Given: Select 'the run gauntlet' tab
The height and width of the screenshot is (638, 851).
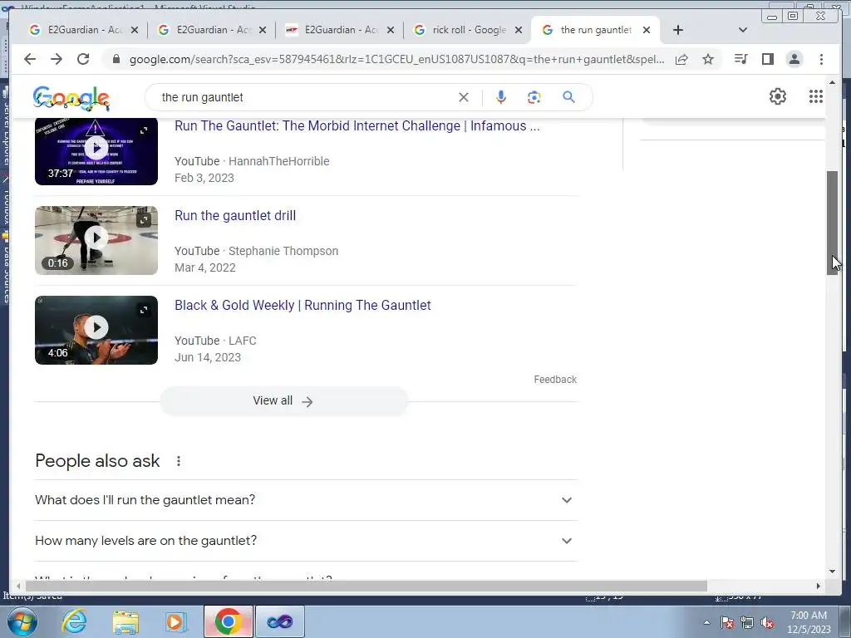Looking at the screenshot, I should coord(596,30).
